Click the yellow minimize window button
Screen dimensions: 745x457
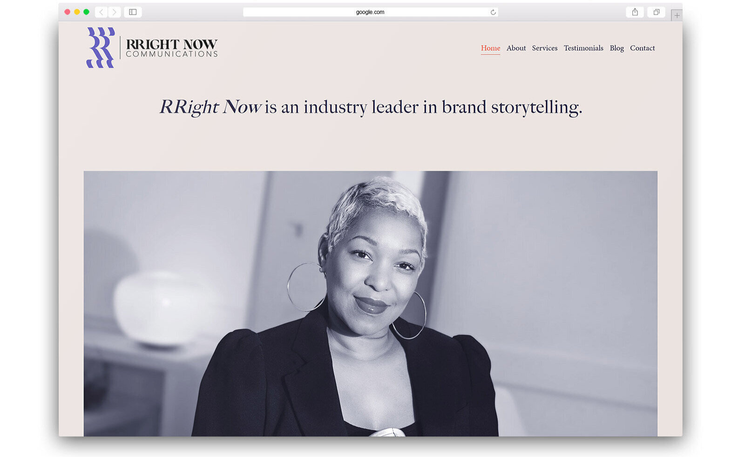pos(77,12)
